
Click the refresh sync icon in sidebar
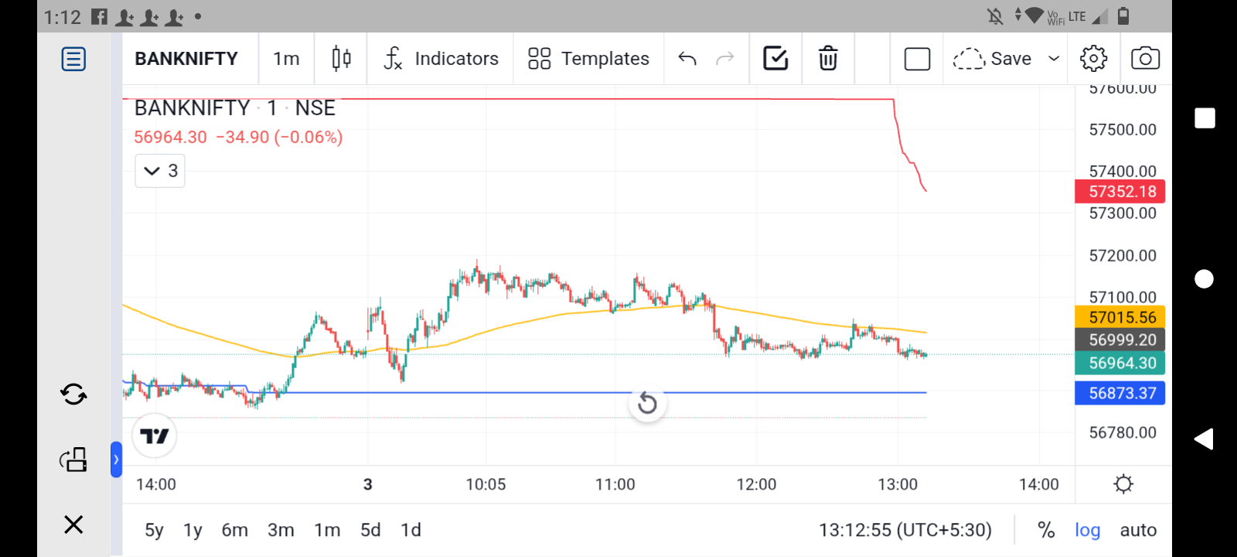coord(73,395)
